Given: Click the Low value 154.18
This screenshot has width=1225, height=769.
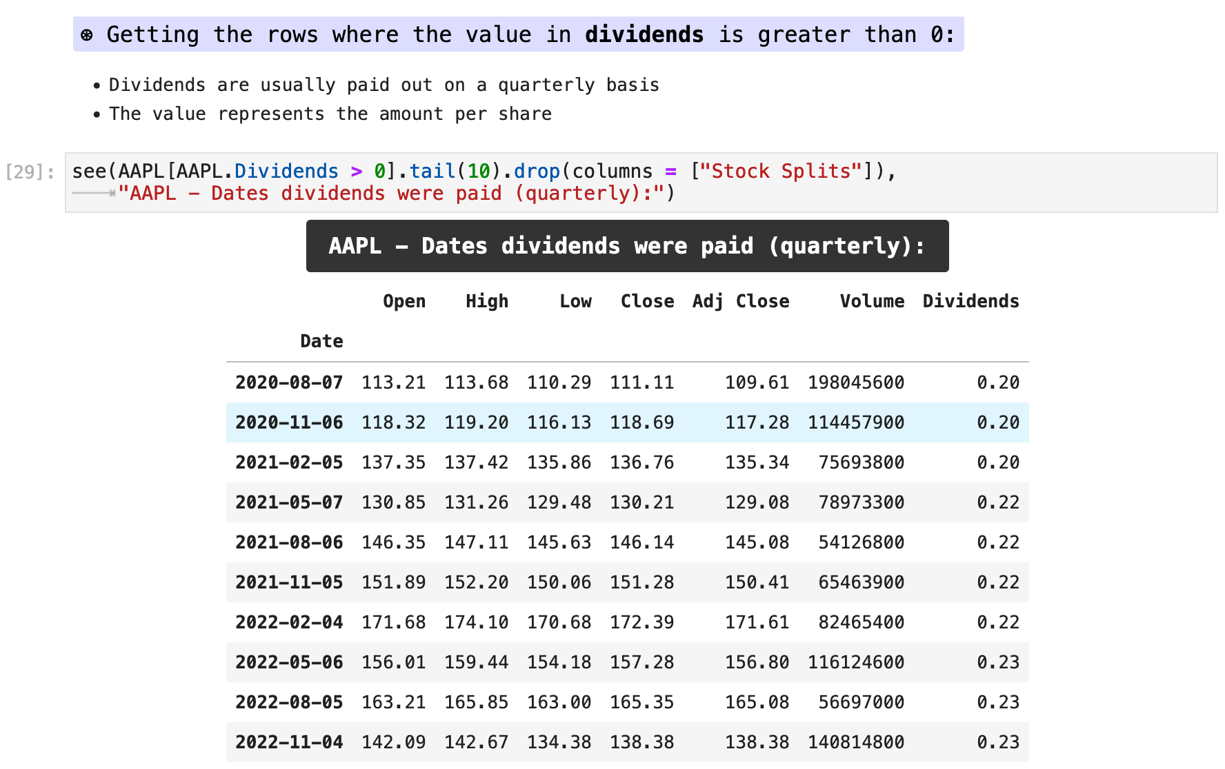Looking at the screenshot, I should coord(559,662).
